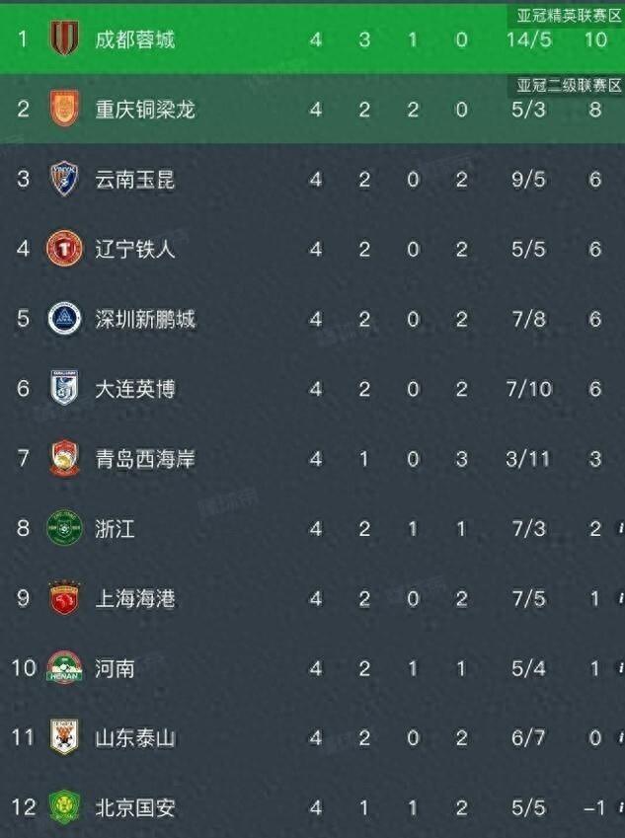Click the 浙江 club crest
The image size is (625, 838).
(x=65, y=528)
